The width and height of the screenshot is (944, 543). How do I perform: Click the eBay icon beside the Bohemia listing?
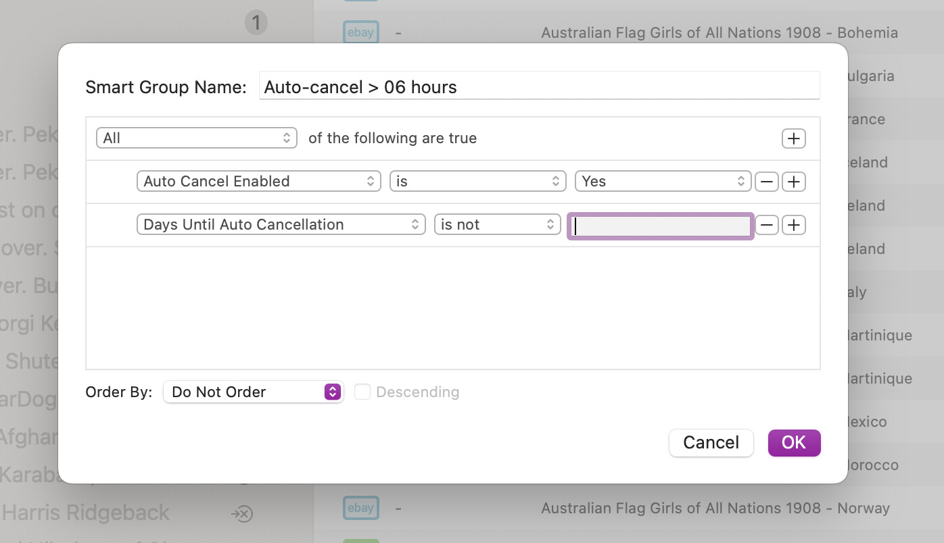coord(360,32)
